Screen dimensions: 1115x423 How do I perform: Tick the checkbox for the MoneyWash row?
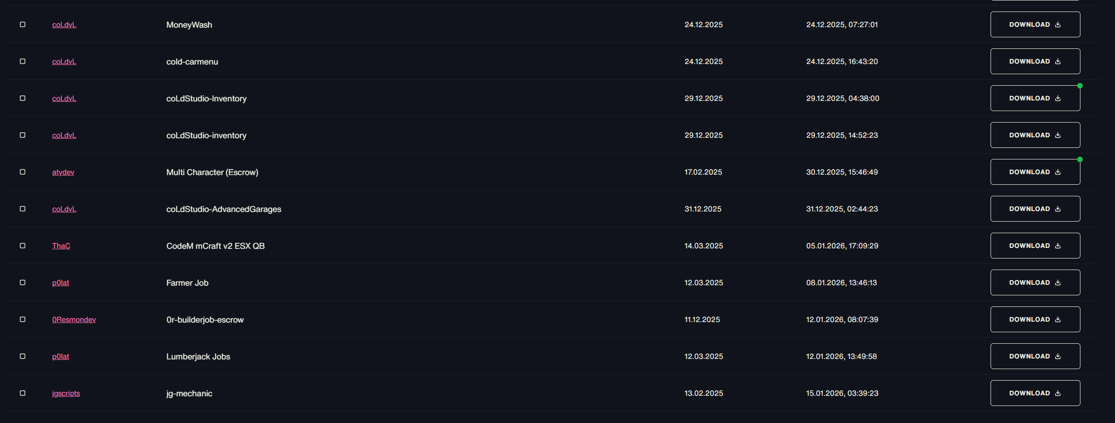click(x=23, y=24)
